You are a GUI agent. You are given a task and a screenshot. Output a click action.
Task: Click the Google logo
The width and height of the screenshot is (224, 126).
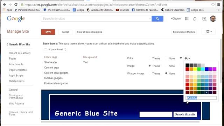[16, 19]
